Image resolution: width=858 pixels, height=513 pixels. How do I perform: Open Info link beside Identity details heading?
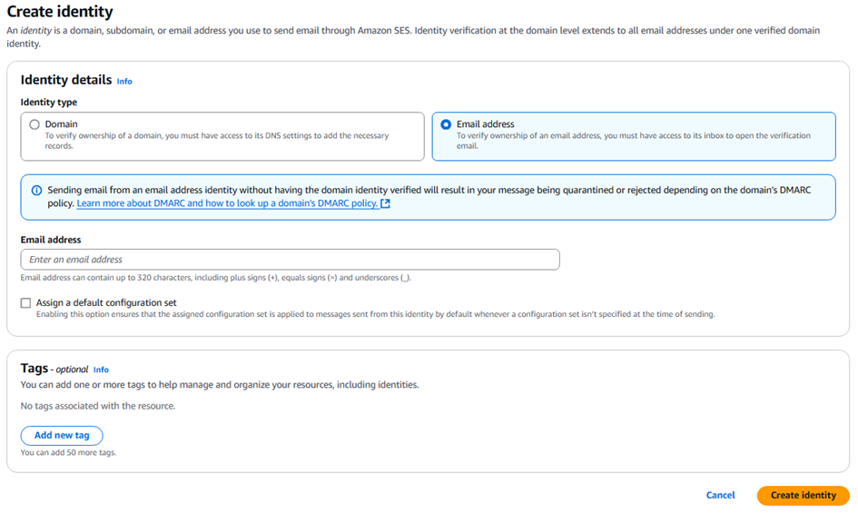pos(124,82)
